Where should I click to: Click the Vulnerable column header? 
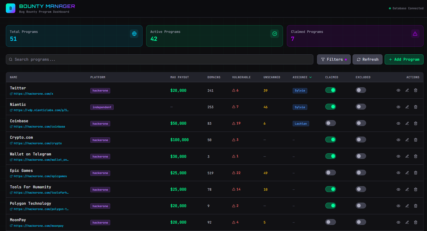(241, 77)
